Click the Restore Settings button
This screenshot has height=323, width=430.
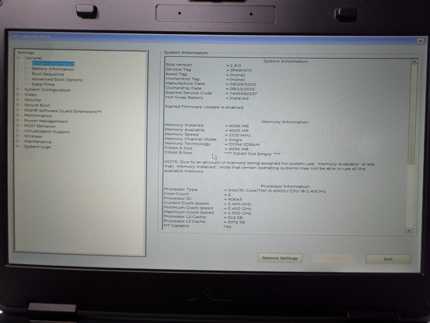pos(280,258)
